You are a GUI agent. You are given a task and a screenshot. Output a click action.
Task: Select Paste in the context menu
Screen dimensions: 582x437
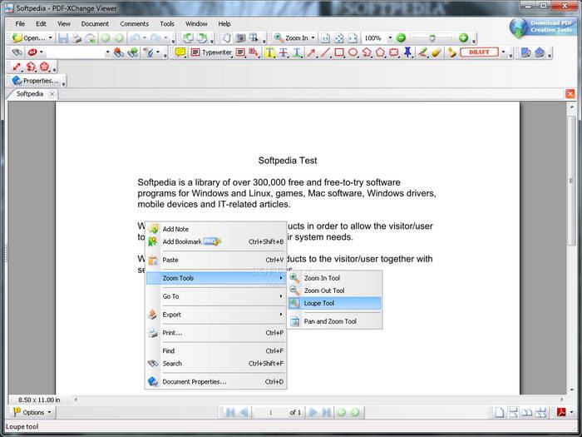pos(216,260)
